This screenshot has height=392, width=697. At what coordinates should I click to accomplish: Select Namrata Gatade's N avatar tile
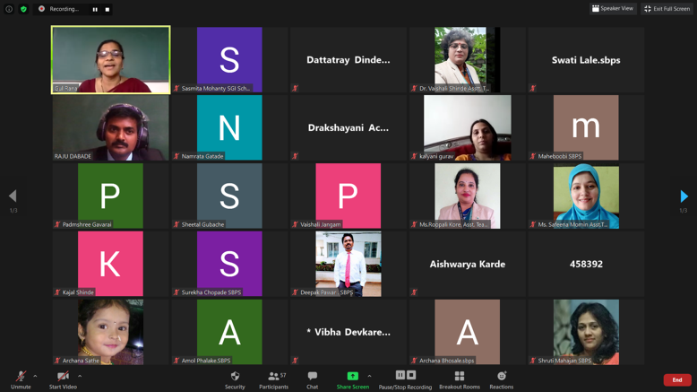pyautogui.click(x=229, y=127)
